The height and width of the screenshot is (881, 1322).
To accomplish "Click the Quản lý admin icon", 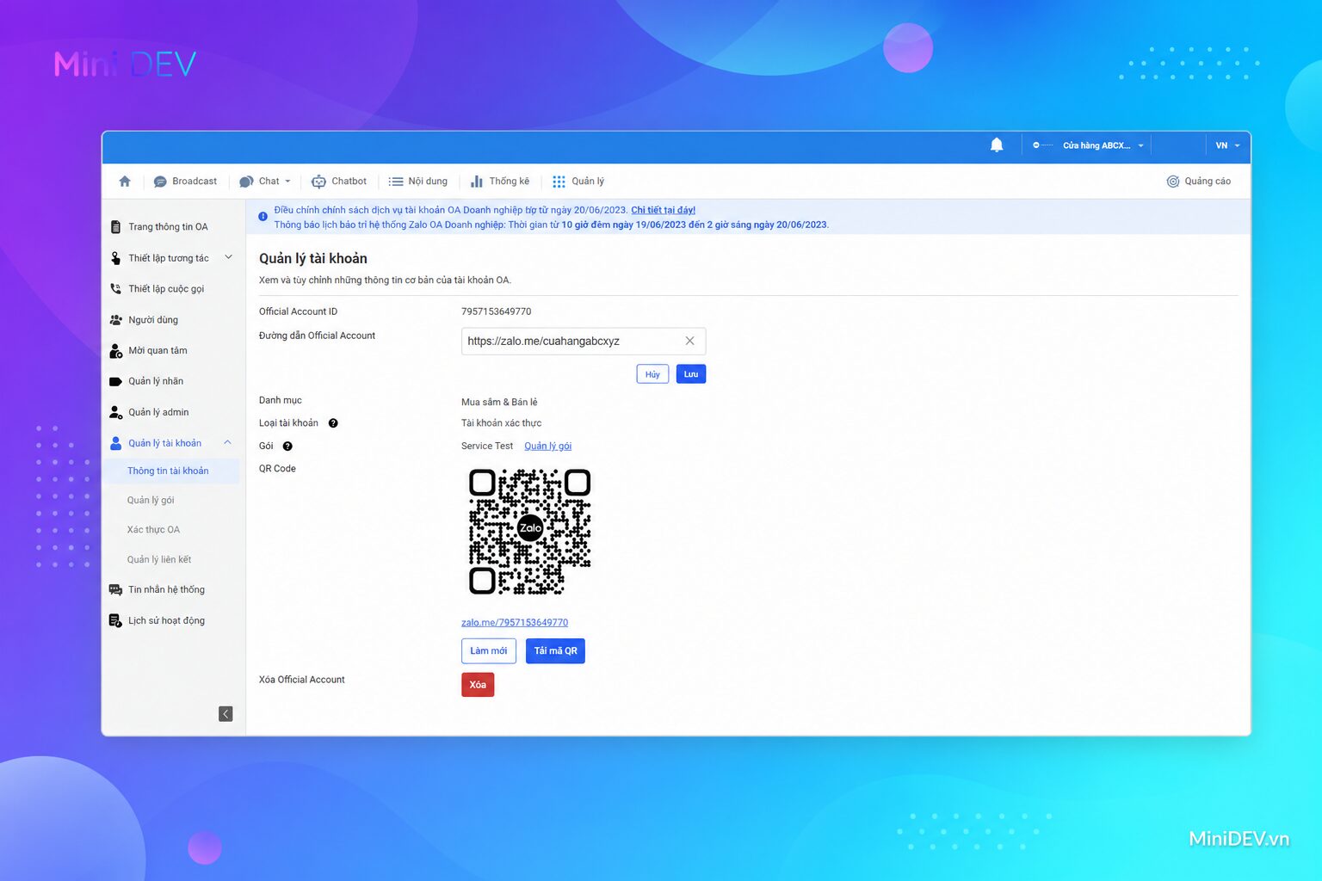I will point(116,412).
